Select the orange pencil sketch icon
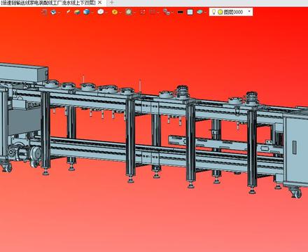Image resolution: width=308 pixels, height=252 pixels. pyautogui.click(x=68, y=11)
